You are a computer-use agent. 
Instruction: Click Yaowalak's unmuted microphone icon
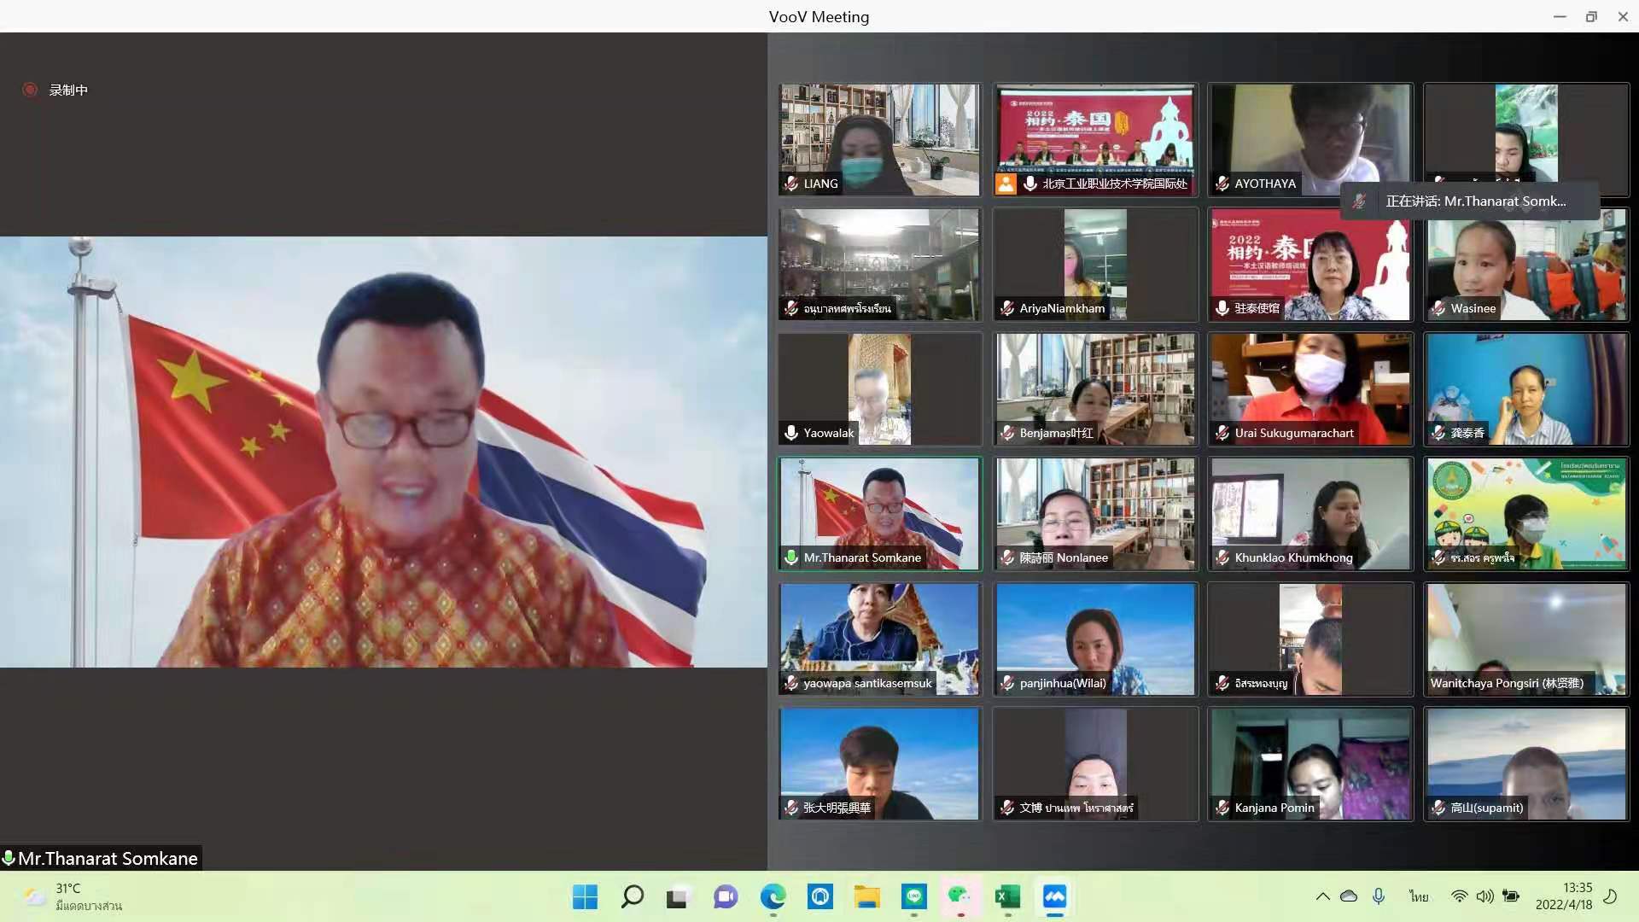click(x=791, y=433)
